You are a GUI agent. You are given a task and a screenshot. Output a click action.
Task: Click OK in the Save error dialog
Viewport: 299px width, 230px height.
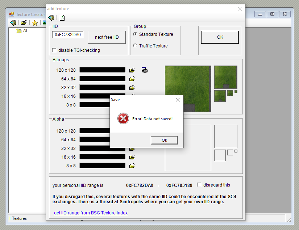point(165,140)
